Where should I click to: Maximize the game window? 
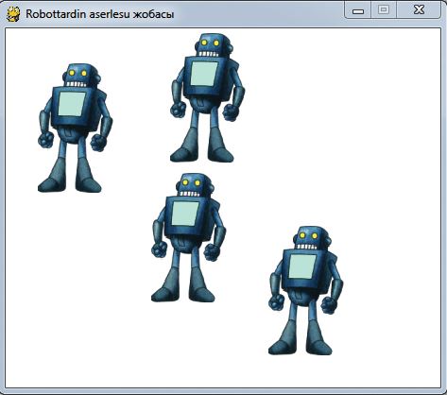pos(384,9)
